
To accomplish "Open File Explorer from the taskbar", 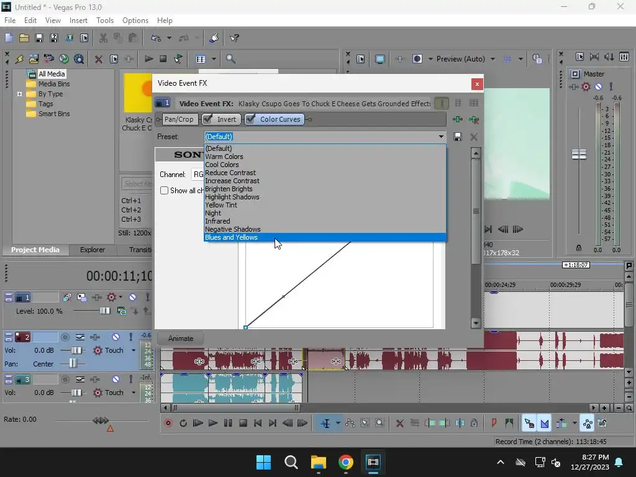I will click(x=319, y=462).
